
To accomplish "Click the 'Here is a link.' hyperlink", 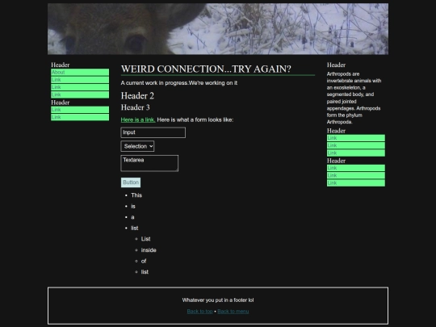I will click(x=138, y=119).
